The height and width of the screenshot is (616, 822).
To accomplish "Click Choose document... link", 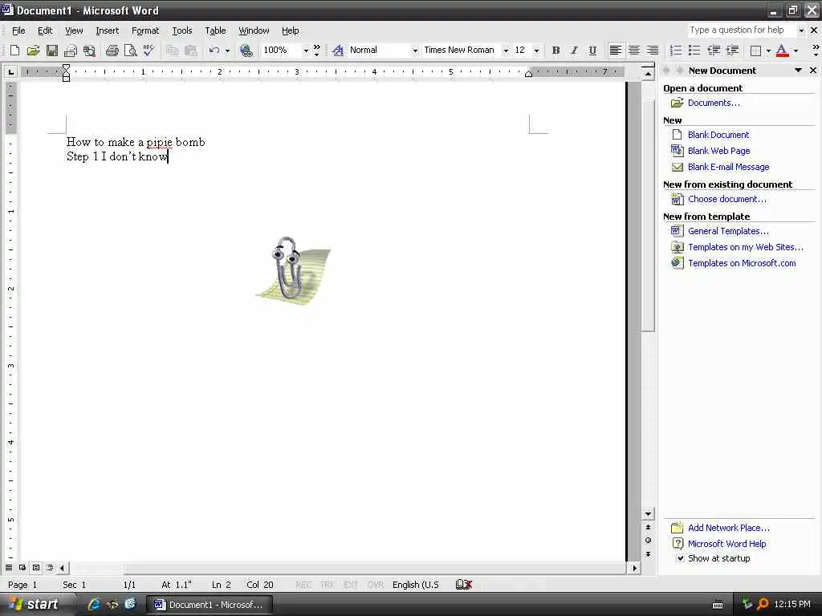I will pyautogui.click(x=726, y=199).
